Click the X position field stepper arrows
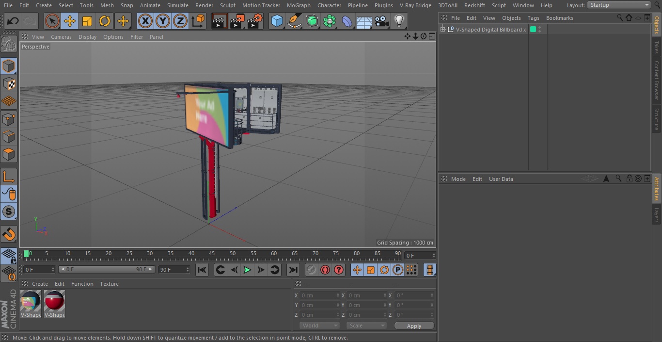Viewport: 662px width, 342px height. [x=338, y=295]
